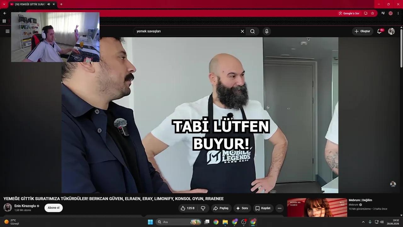Screen dimensions: 403x227
Task: Open a new browser tab
Action: click(x=61, y=4)
